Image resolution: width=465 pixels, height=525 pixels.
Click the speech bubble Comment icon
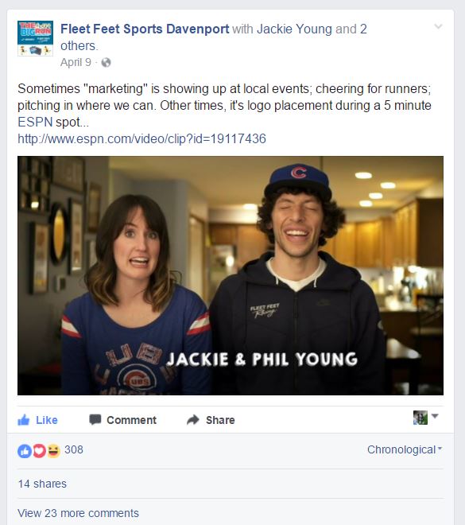pyautogui.click(x=95, y=420)
